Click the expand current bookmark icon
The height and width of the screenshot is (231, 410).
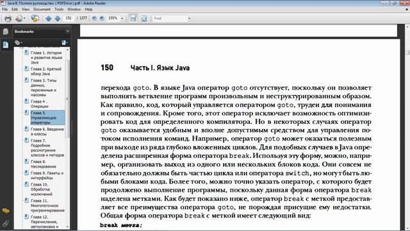64,42
